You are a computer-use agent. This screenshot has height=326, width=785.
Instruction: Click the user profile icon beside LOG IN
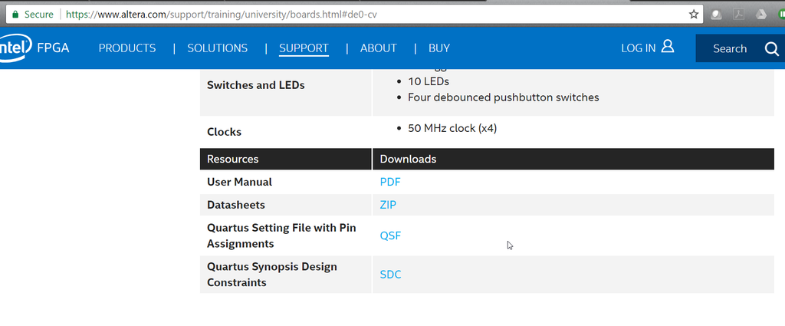668,48
